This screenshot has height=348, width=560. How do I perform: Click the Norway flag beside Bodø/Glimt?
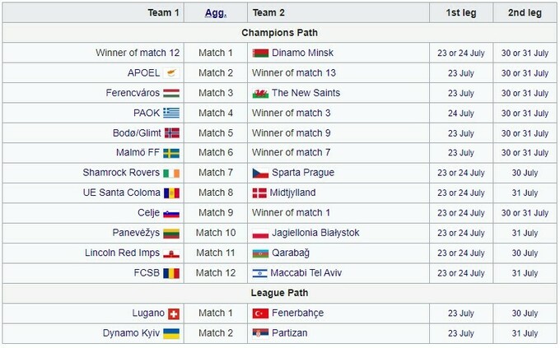171,132
